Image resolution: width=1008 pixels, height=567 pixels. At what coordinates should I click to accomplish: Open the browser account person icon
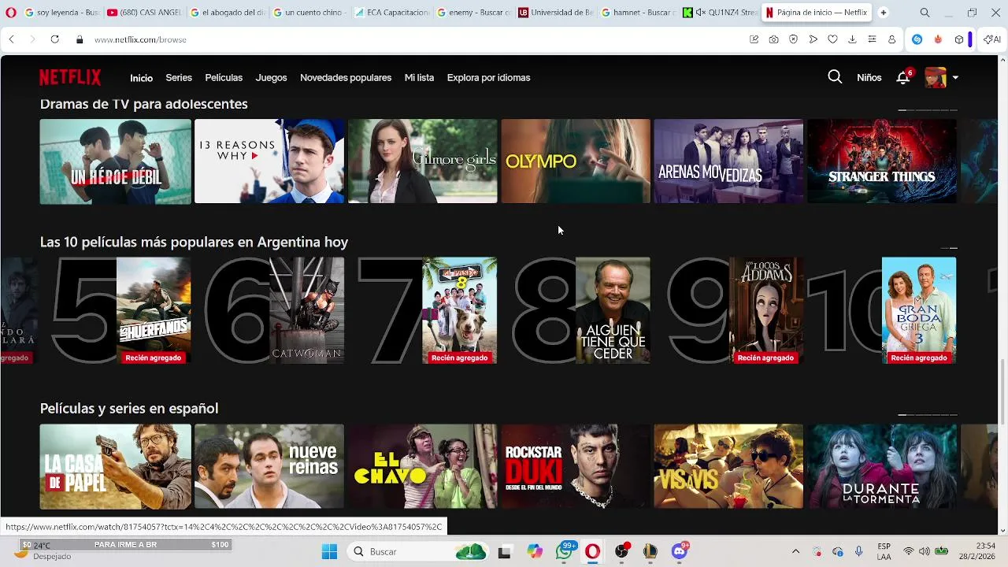click(891, 39)
